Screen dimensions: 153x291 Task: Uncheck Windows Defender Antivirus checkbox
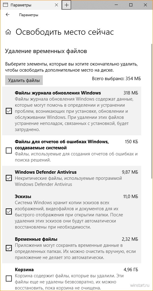(x=9, y=178)
